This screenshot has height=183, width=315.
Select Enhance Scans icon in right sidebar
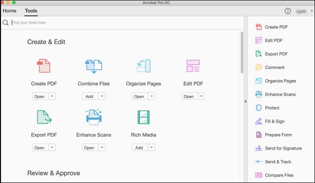tap(259, 94)
